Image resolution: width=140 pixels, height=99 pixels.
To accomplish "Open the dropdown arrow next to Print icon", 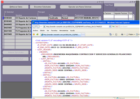I will pos(125,34).
